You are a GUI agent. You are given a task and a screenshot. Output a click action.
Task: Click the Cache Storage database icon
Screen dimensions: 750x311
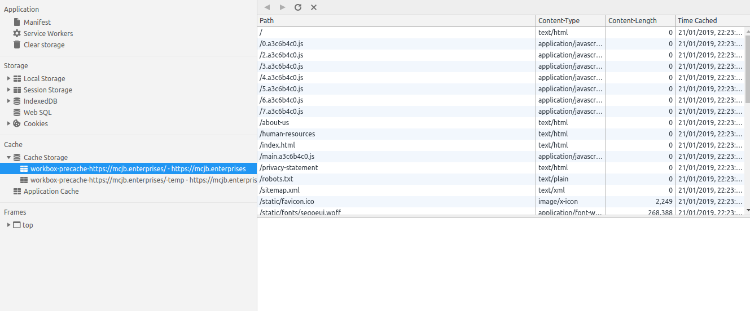pos(17,157)
